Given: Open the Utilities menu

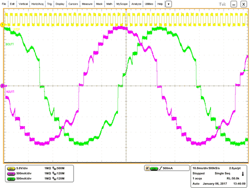Looking at the screenshot, I should pos(149,4).
